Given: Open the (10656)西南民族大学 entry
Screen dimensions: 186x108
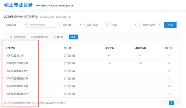Looking at the screenshot, I should [x=17, y=94].
